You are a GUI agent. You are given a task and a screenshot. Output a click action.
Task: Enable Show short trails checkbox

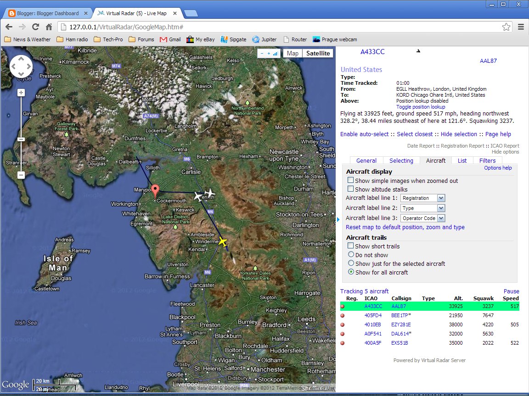click(x=351, y=246)
